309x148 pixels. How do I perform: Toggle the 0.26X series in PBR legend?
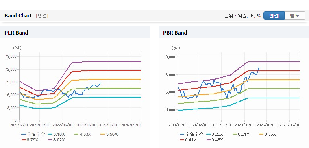[215, 134]
